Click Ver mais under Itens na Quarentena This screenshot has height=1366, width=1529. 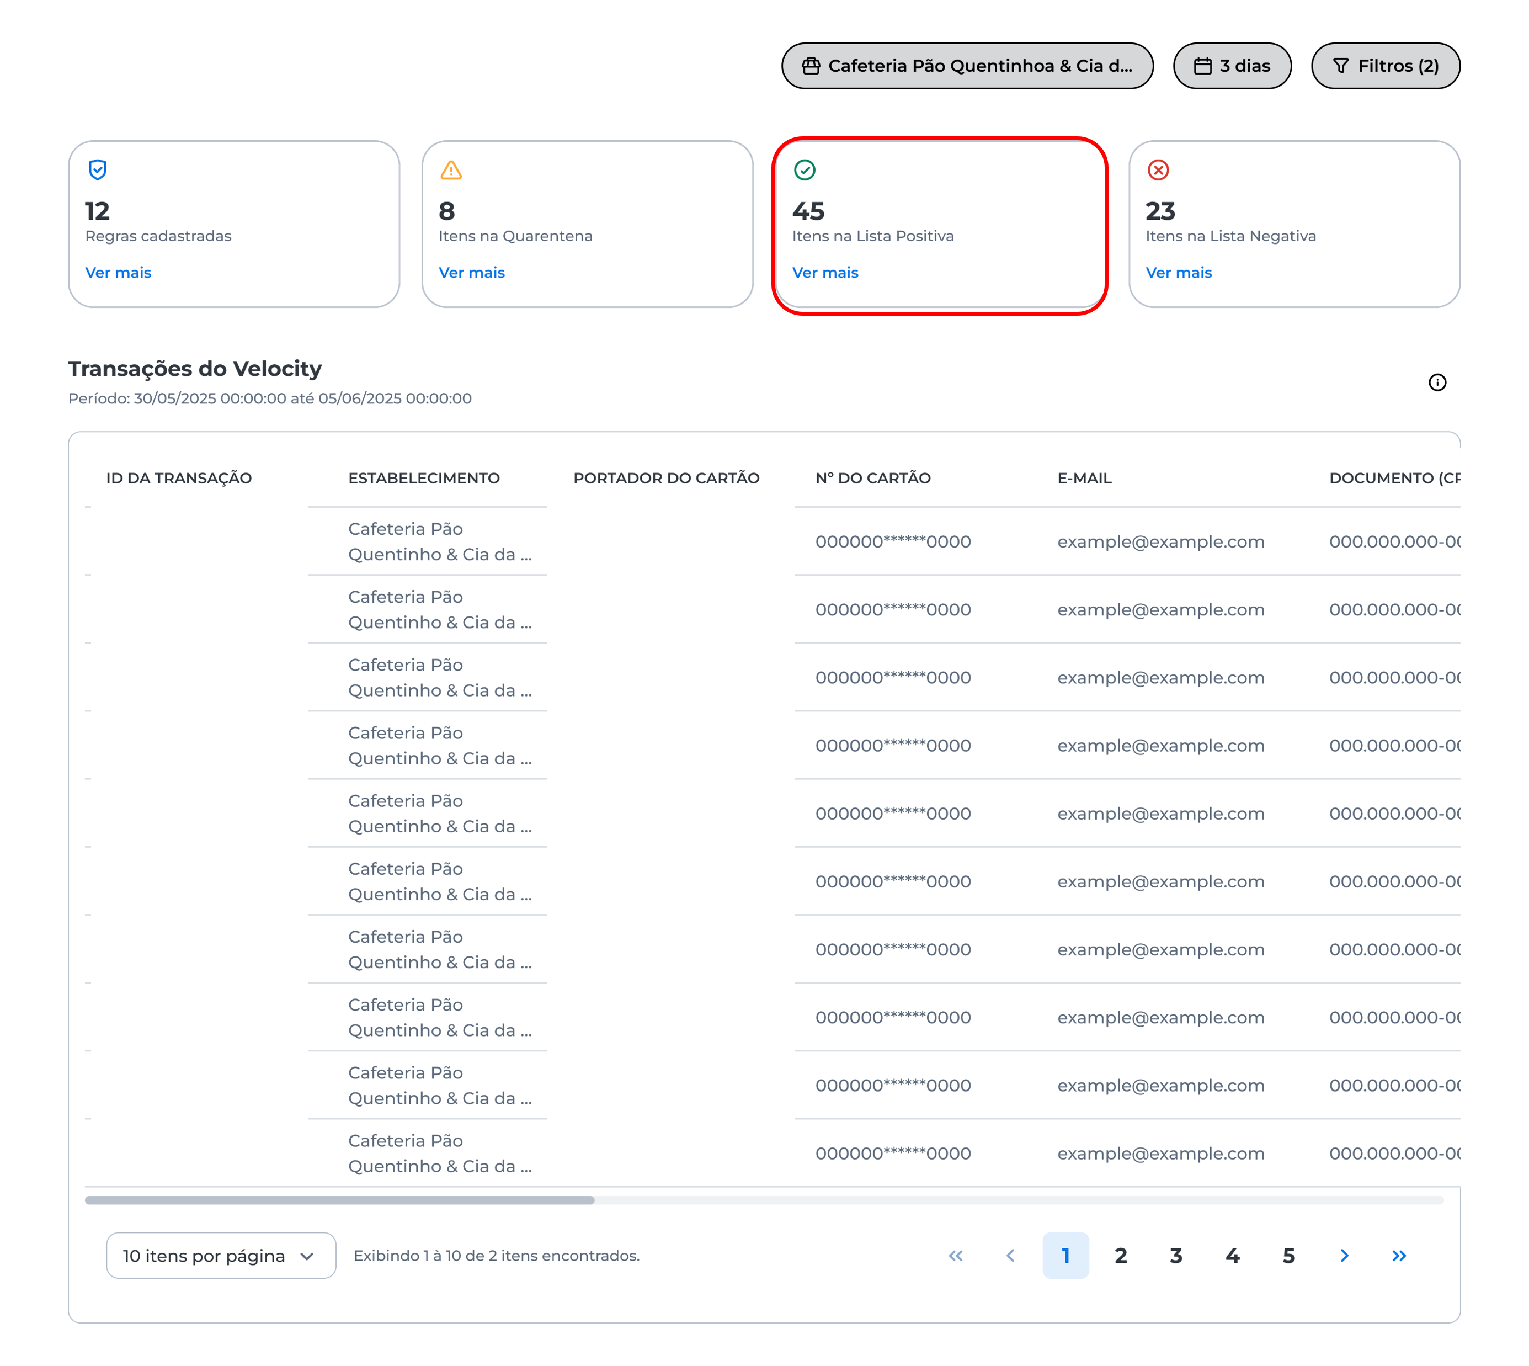pyautogui.click(x=471, y=273)
